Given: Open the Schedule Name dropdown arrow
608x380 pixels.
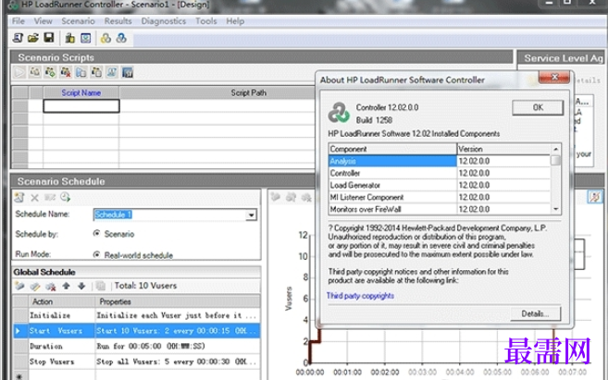Looking at the screenshot, I should click(252, 215).
